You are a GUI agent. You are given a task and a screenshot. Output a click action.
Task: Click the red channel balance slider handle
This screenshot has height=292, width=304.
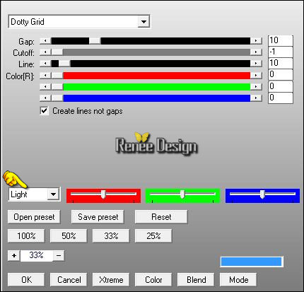(103, 194)
